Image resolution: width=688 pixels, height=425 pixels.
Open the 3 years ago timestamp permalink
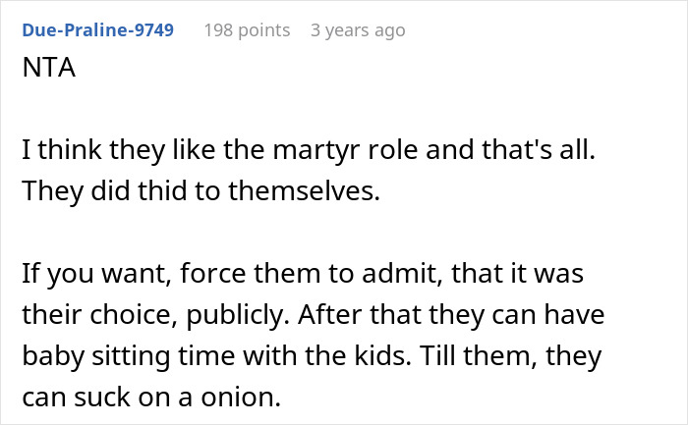(357, 30)
